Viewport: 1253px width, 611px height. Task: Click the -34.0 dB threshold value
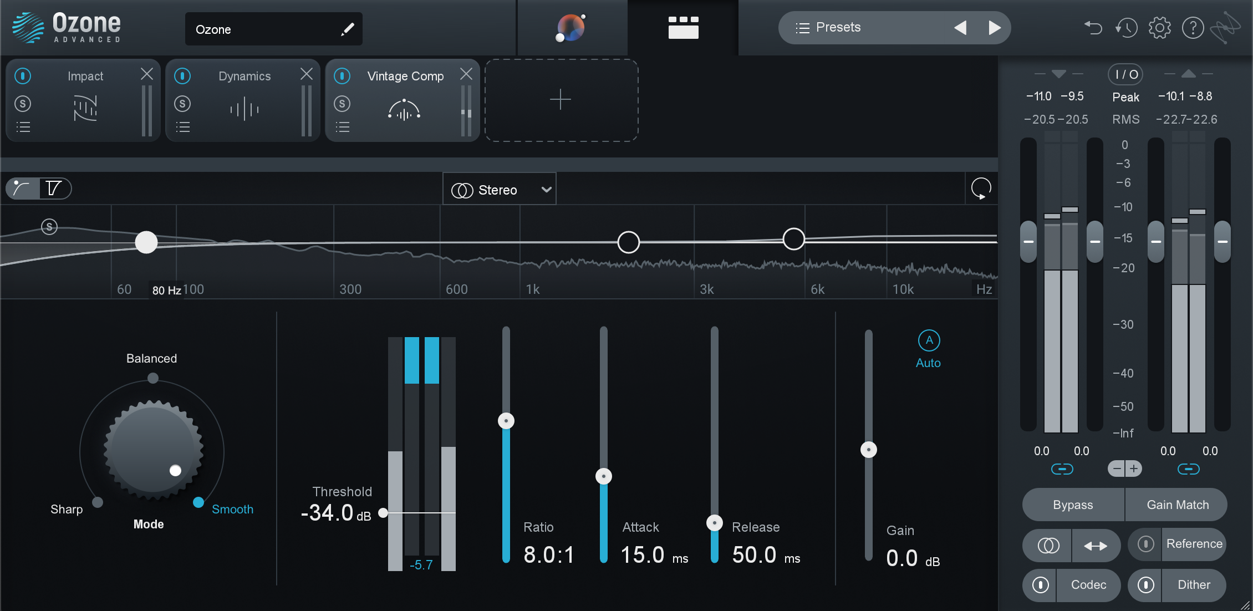point(335,513)
